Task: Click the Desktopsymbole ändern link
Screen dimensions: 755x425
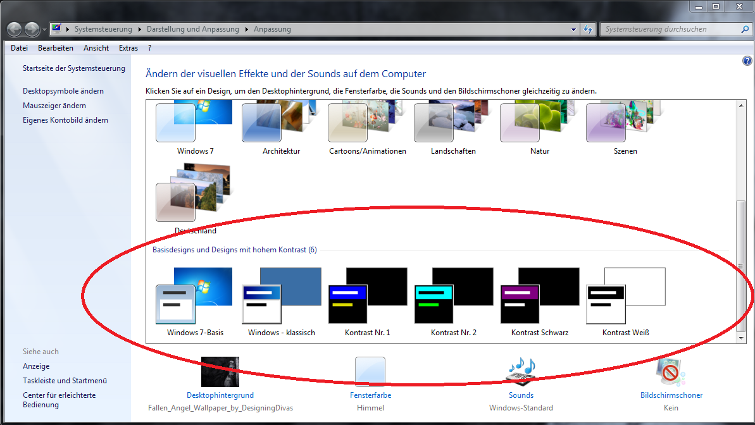Action: (x=63, y=91)
